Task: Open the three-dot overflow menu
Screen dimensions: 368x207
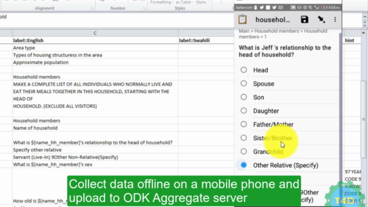Action: point(335,20)
